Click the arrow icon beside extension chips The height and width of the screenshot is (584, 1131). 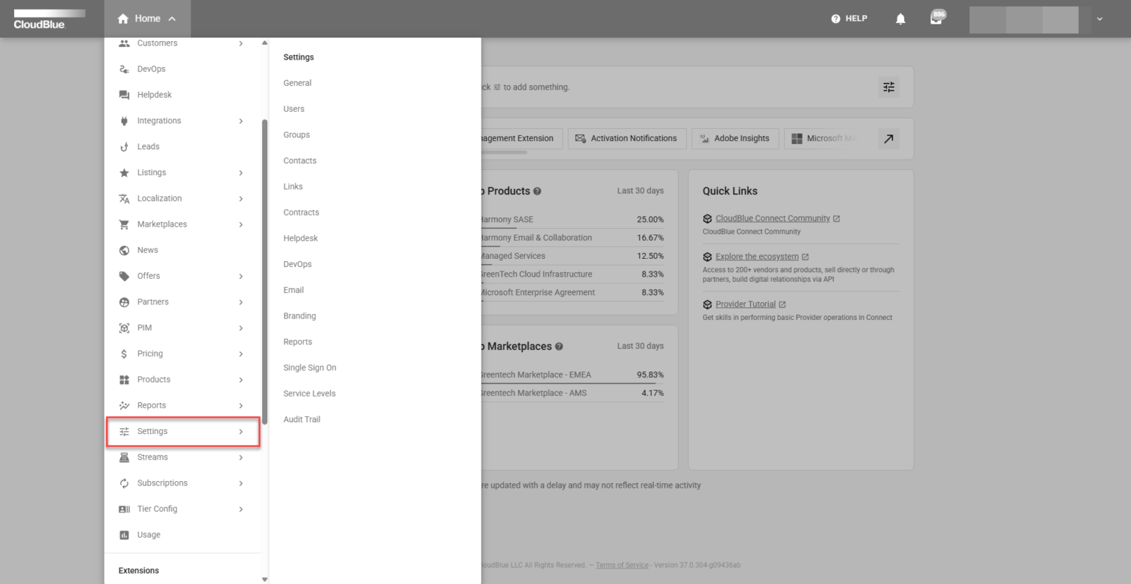point(889,138)
